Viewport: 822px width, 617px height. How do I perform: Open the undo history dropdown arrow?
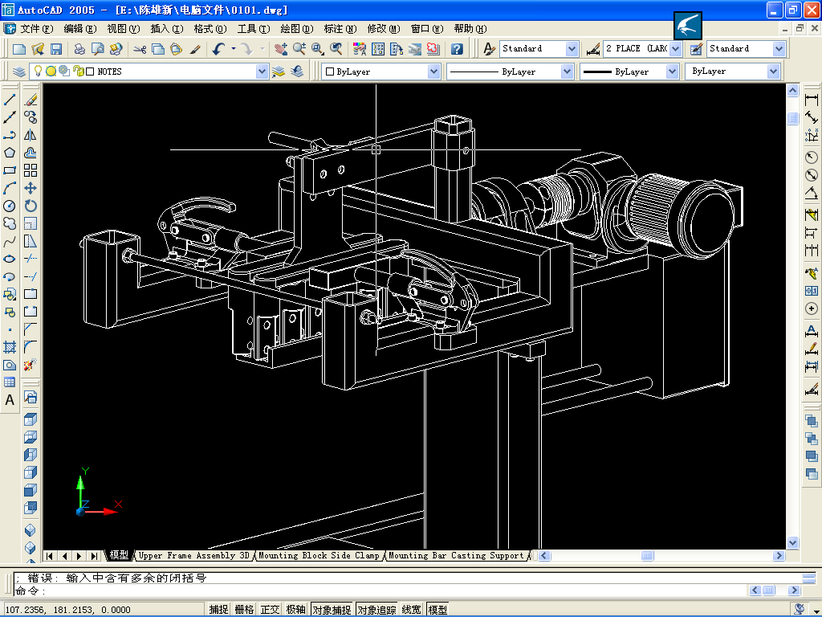coord(234,49)
